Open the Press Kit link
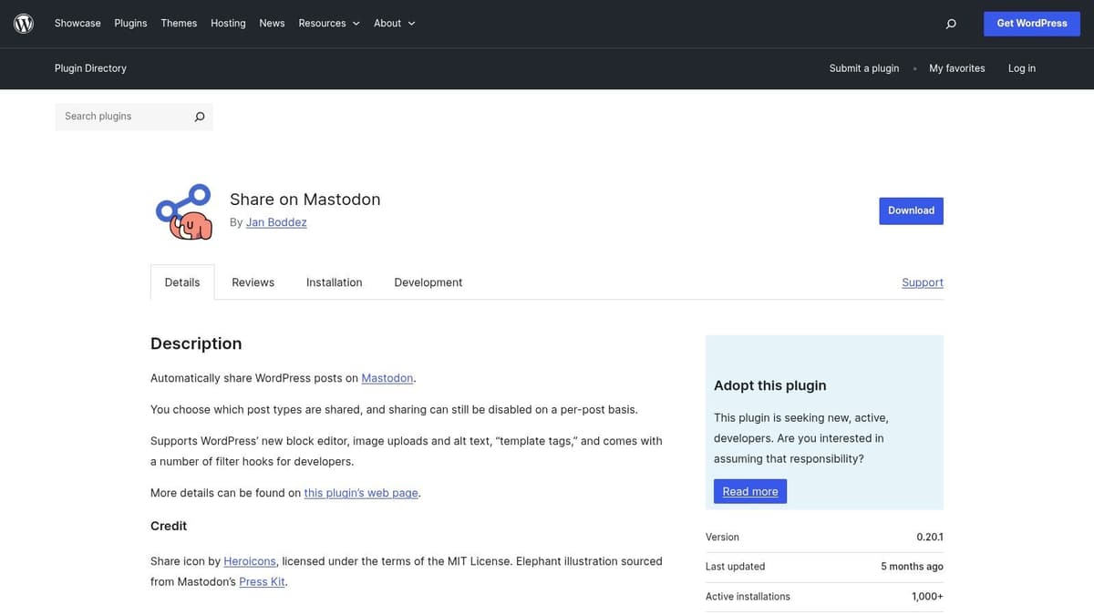 (262, 582)
